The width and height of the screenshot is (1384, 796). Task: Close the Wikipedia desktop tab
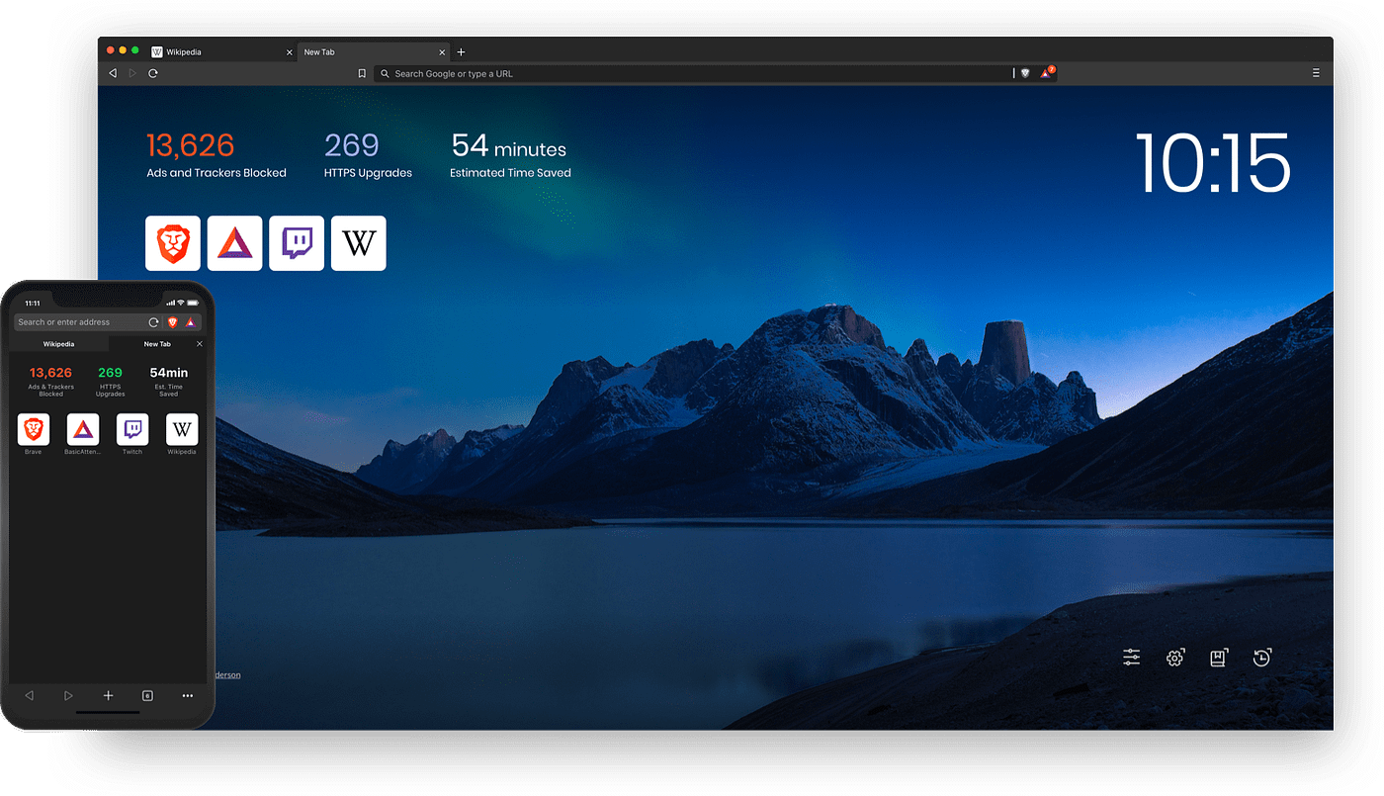point(290,52)
